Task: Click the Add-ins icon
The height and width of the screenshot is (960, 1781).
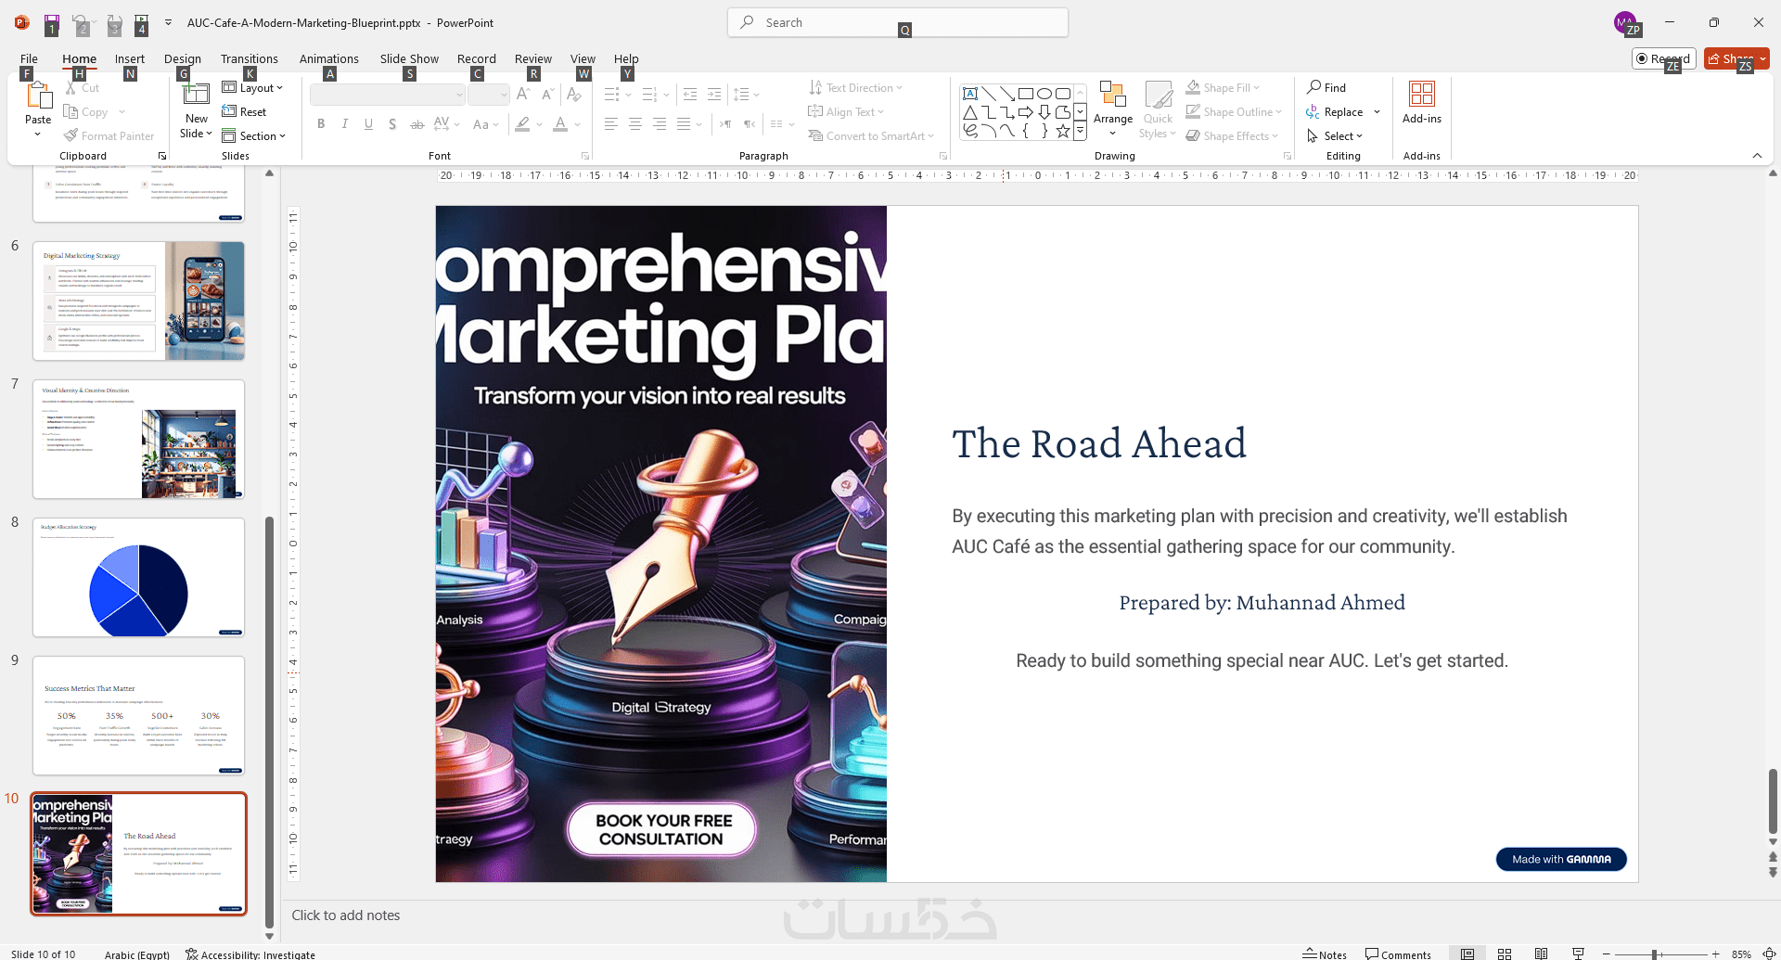Action: pos(1421,96)
